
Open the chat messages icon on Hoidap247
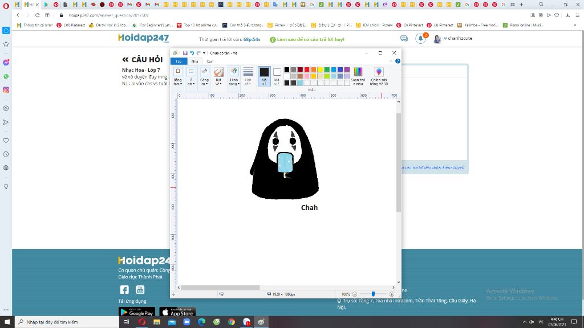404,38
